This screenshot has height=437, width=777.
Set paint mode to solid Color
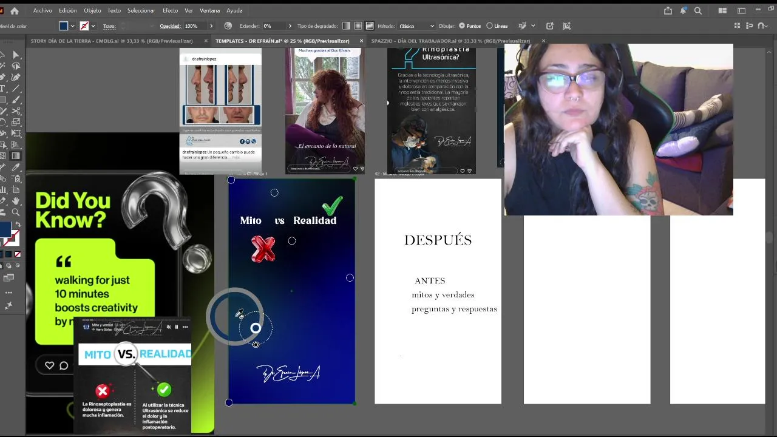(x=1, y=254)
